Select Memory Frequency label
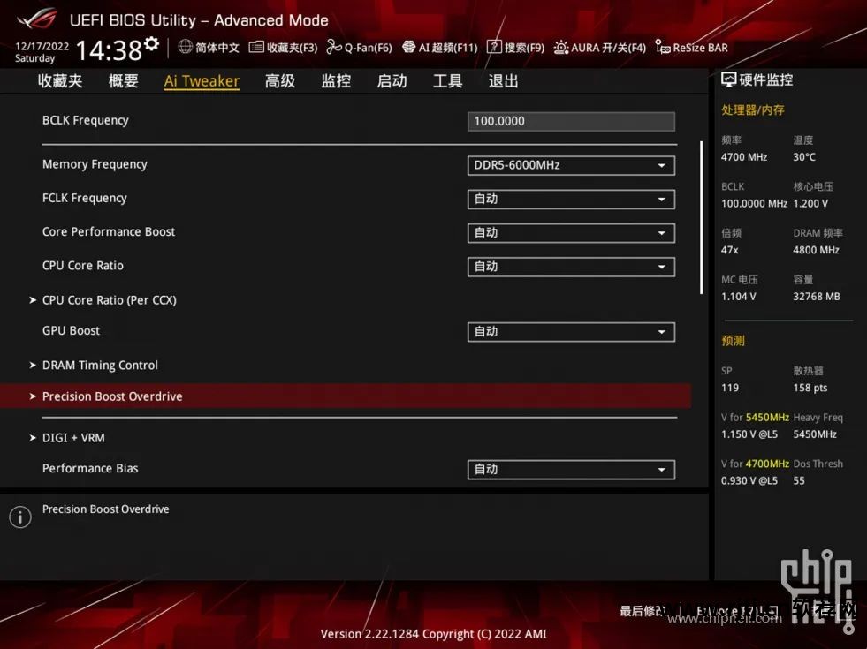The width and height of the screenshot is (867, 649). pos(95,164)
